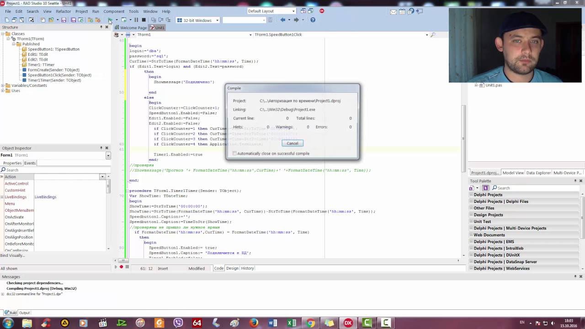Expand the Uses tree node
Screen dimensions: 585x329
click(x=3, y=90)
